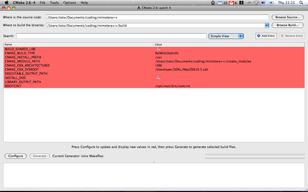Click the i386 architecture value

pos(158,65)
